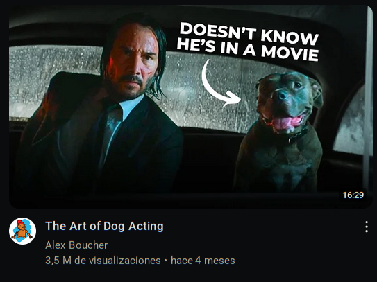Click the hace 4 meses upload date

click(x=203, y=261)
